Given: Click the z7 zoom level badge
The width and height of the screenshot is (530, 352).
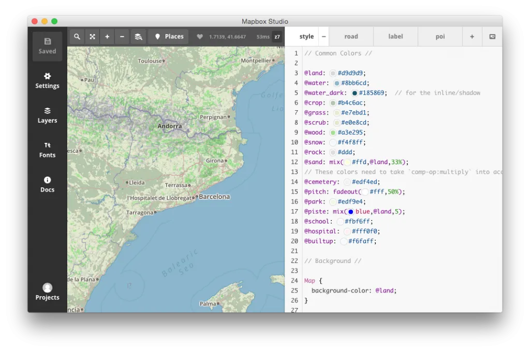Looking at the screenshot, I should pos(277,37).
